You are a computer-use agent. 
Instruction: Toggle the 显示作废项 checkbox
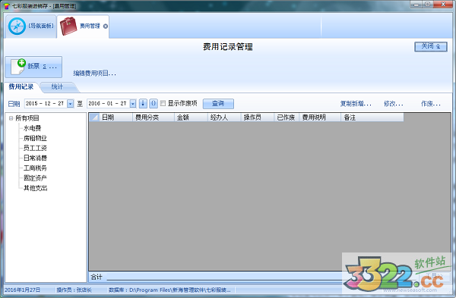pyautogui.click(x=163, y=103)
